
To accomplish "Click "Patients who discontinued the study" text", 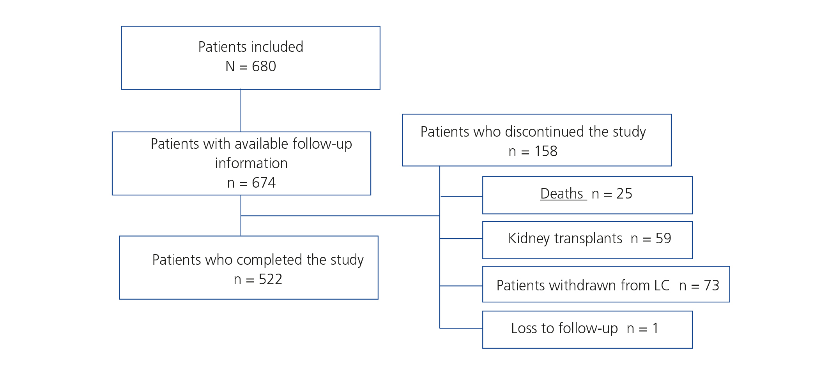I will point(533,132).
